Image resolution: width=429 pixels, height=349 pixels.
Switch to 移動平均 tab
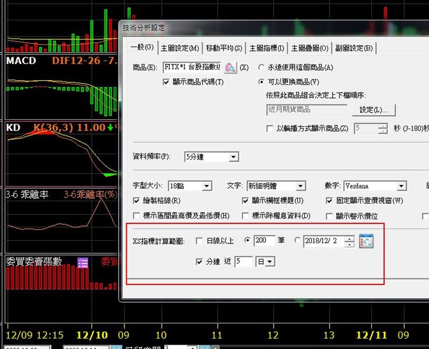click(x=224, y=48)
